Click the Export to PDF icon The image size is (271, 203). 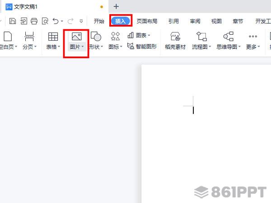[23, 21]
